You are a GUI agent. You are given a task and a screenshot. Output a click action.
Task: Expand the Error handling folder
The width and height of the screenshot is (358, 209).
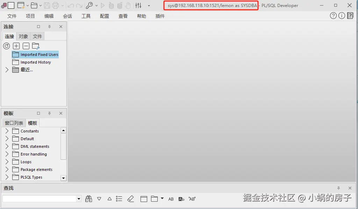tap(7, 154)
